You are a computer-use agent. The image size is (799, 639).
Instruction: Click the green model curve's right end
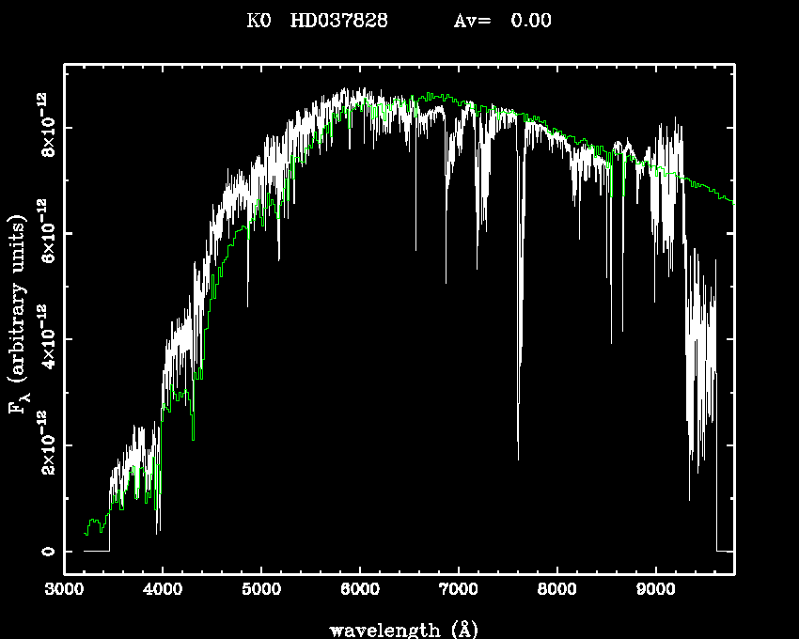pyautogui.click(x=732, y=201)
